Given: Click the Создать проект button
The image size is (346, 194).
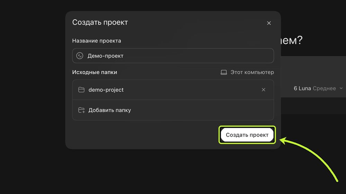Looking at the screenshot, I should (x=247, y=135).
